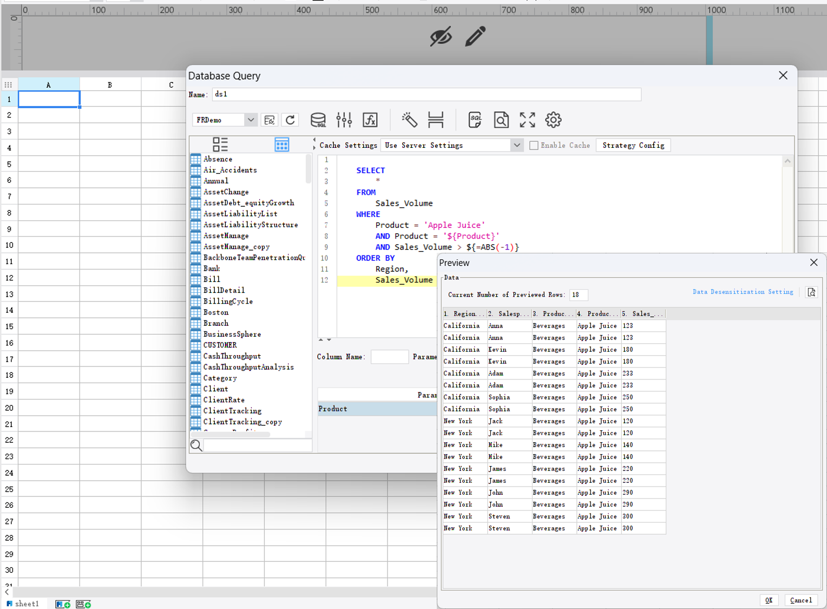Viewport: 827px width, 609px height.
Task: Click cell A1 in the spreadsheet
Action: pos(49,99)
